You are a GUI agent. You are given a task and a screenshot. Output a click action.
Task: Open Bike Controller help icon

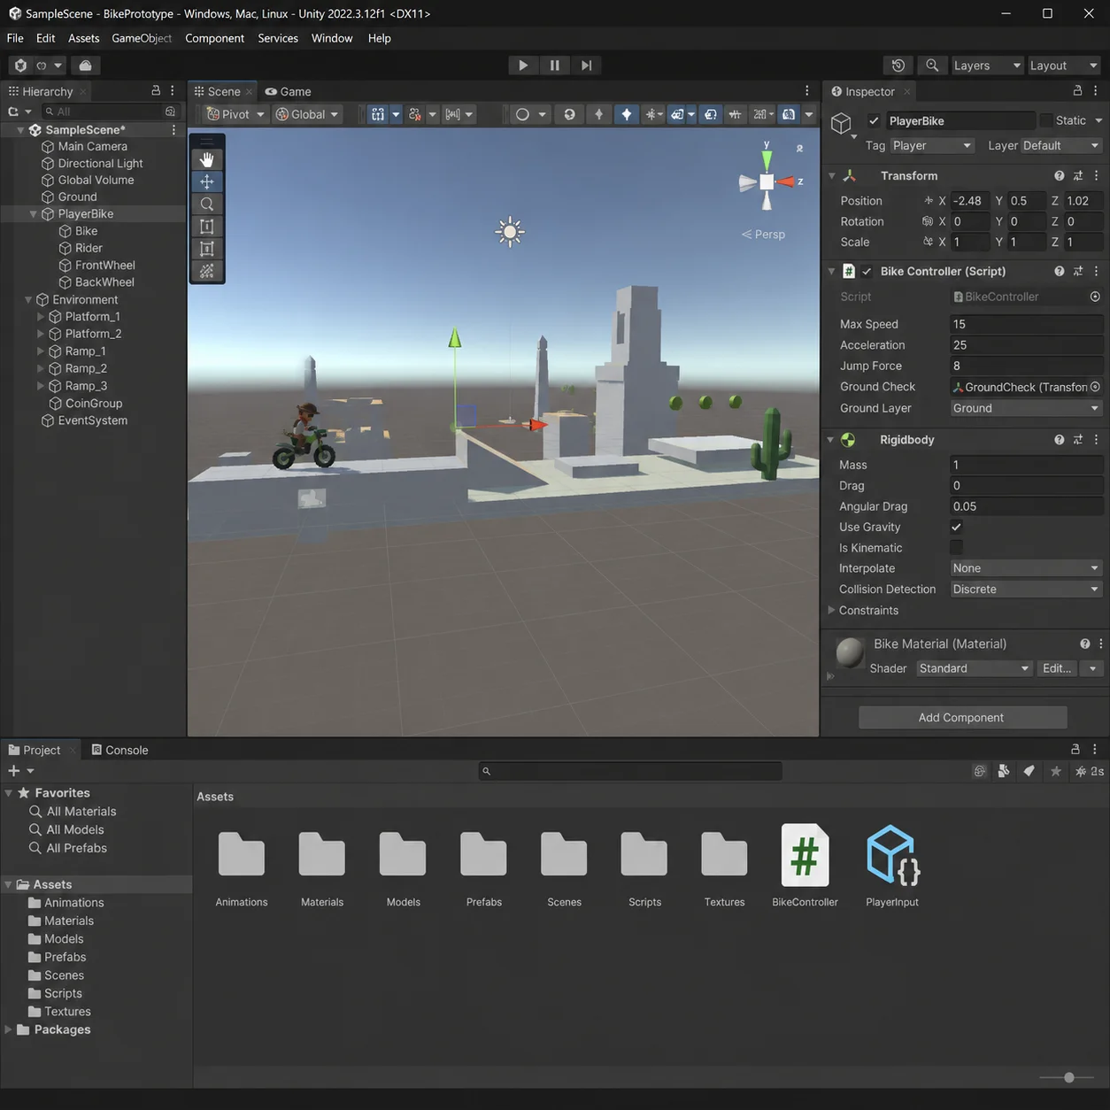1060,272
